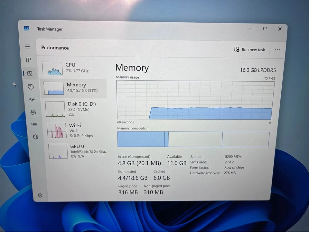Select the Wi-Fi performance entry
The width and height of the screenshot is (309, 232).
(x=77, y=130)
